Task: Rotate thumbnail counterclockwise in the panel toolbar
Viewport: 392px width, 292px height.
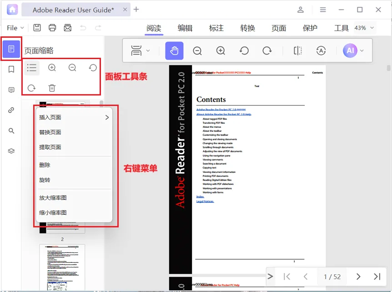Action: point(93,68)
